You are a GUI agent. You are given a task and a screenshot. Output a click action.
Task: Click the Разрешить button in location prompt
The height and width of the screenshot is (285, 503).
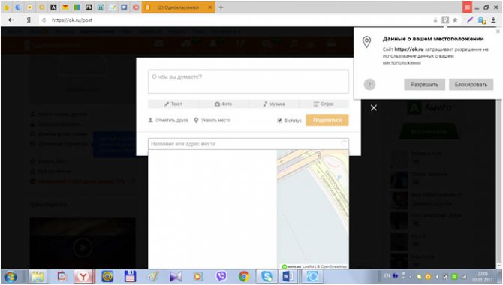click(424, 85)
